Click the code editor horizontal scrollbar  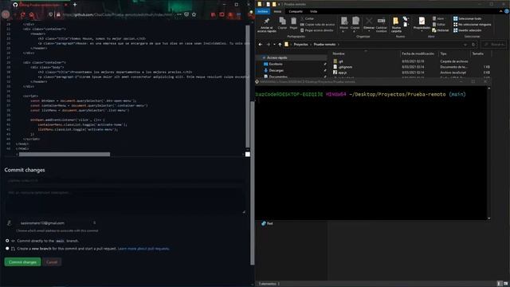pyautogui.click(x=65, y=154)
